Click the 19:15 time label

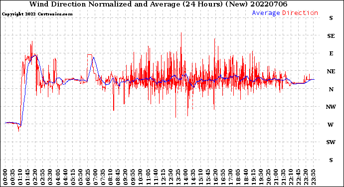[x=253, y=177]
